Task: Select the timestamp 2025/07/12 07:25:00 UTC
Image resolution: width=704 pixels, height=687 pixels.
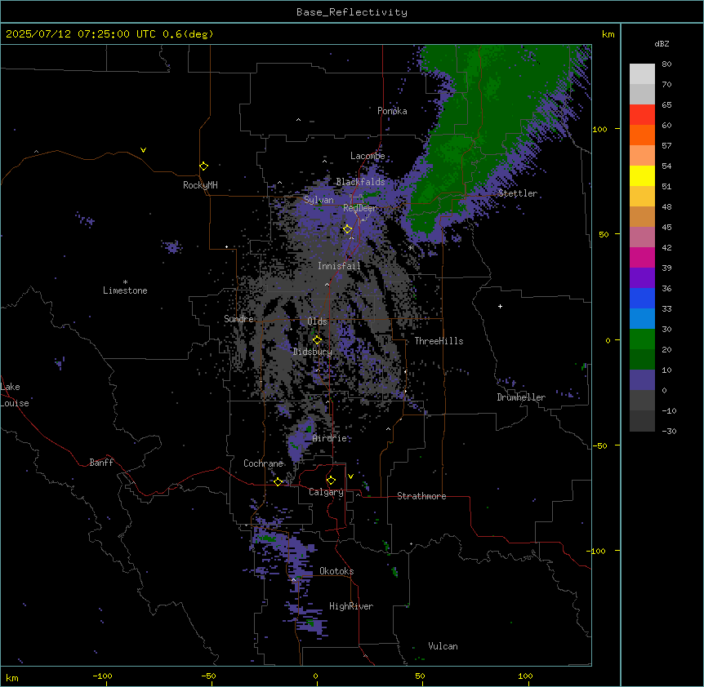Action: pos(81,34)
